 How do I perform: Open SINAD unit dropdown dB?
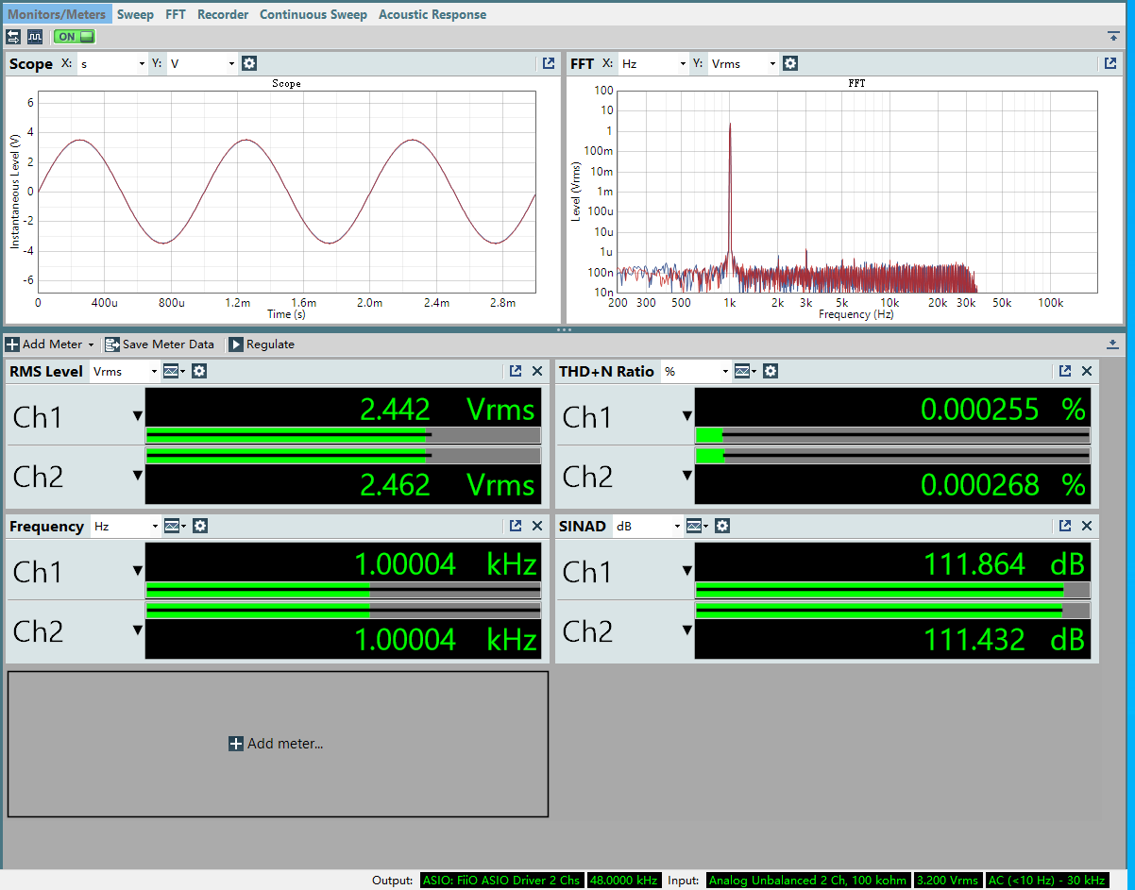(648, 526)
